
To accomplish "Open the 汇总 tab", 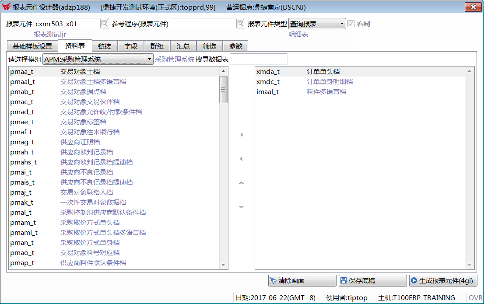I will pos(183,46).
